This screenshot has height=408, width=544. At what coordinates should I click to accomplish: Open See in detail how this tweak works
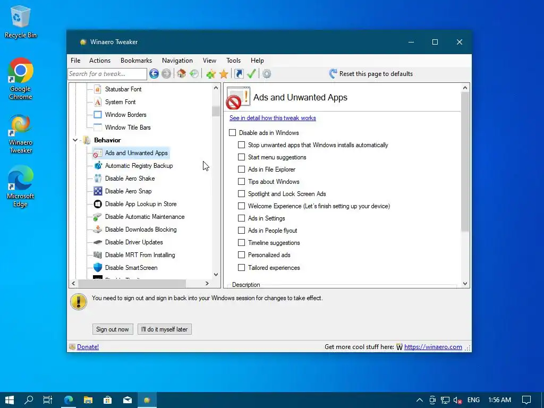click(273, 118)
